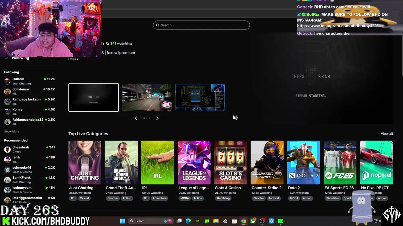
Task: Click the Shooter tag under Grand Theft Auto
Action: [x=113, y=198]
